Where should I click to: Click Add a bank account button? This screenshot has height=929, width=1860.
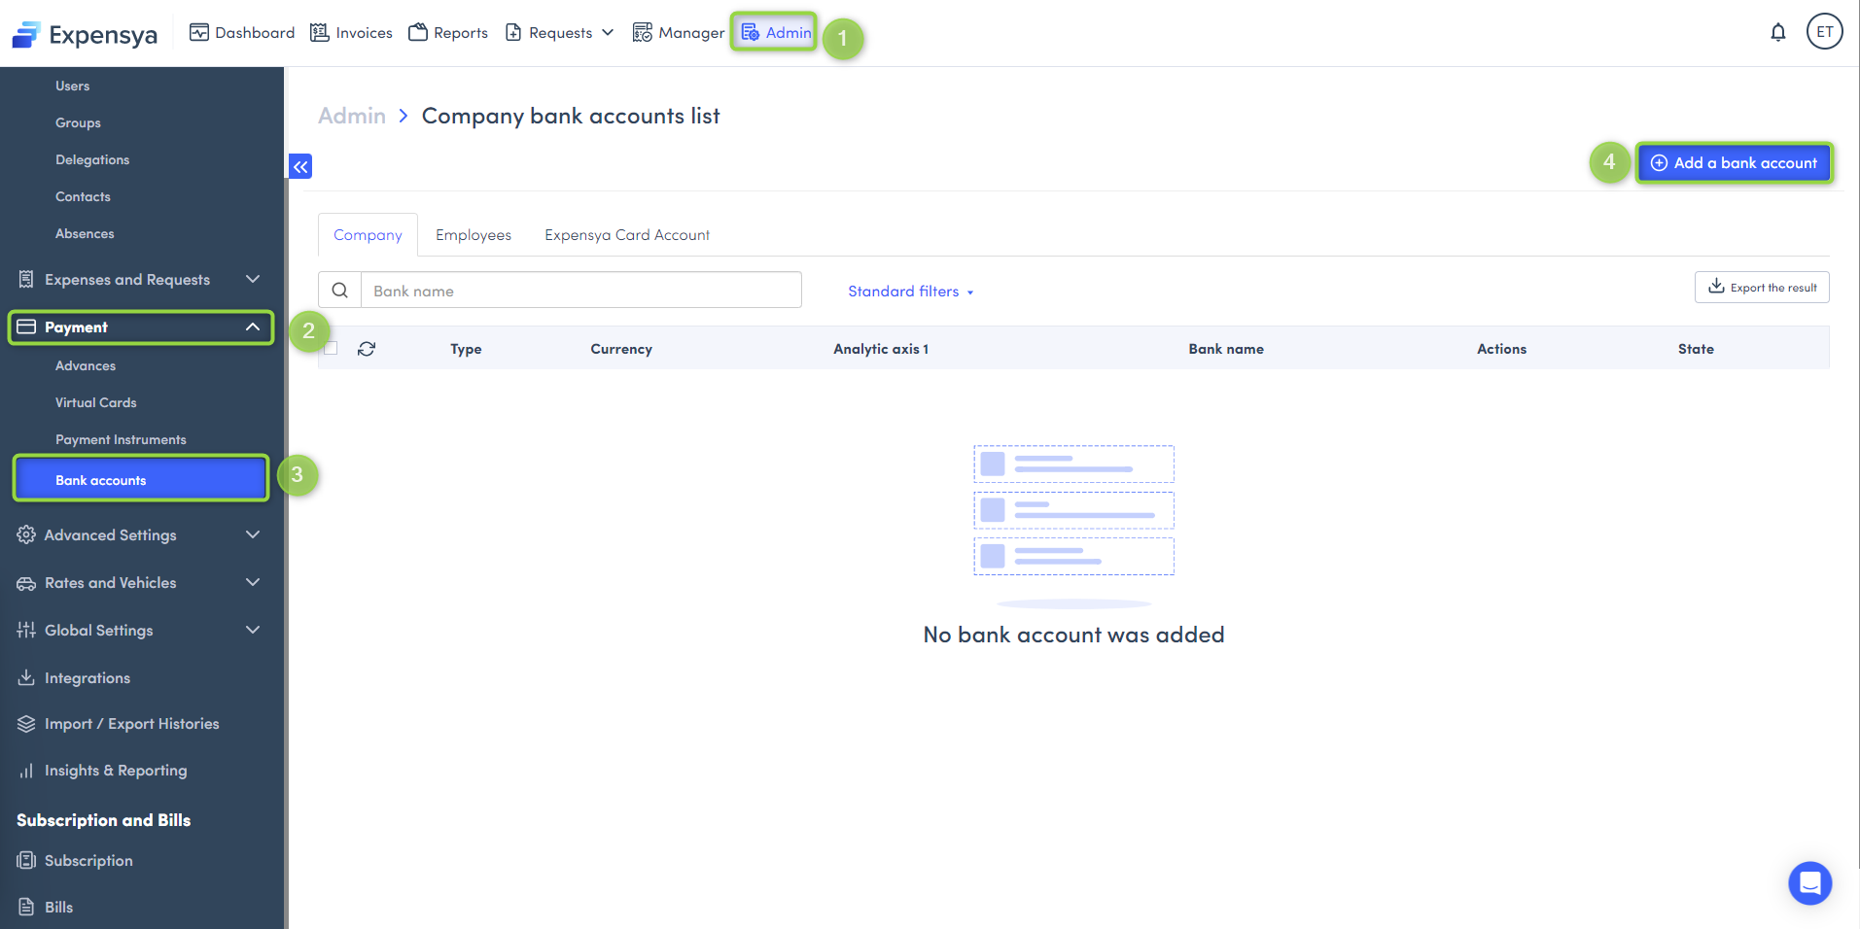1734,163
